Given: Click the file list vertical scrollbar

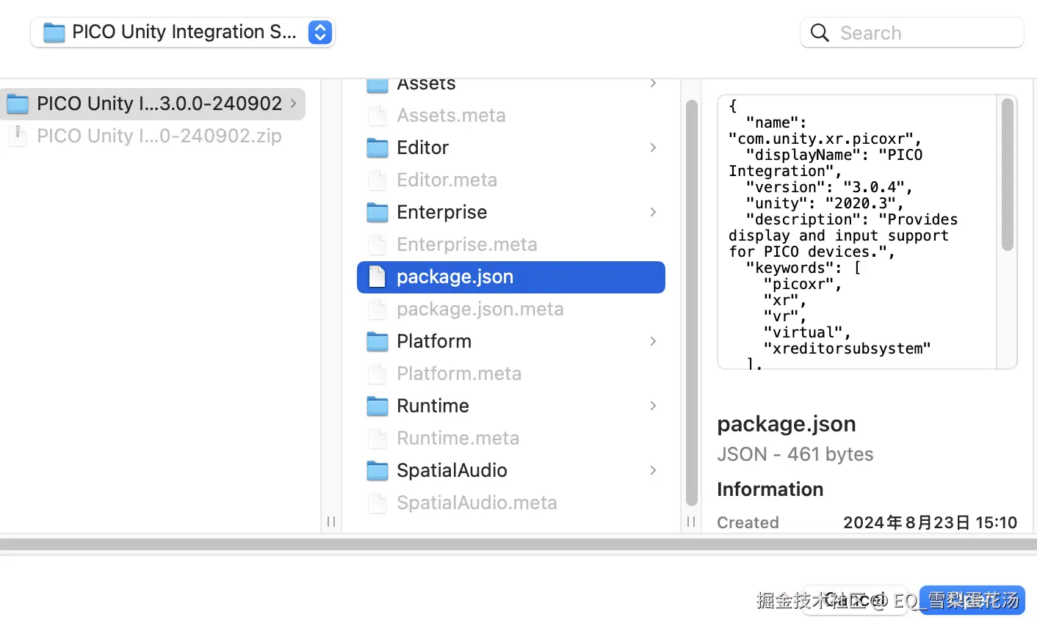Looking at the screenshot, I should tap(691, 301).
